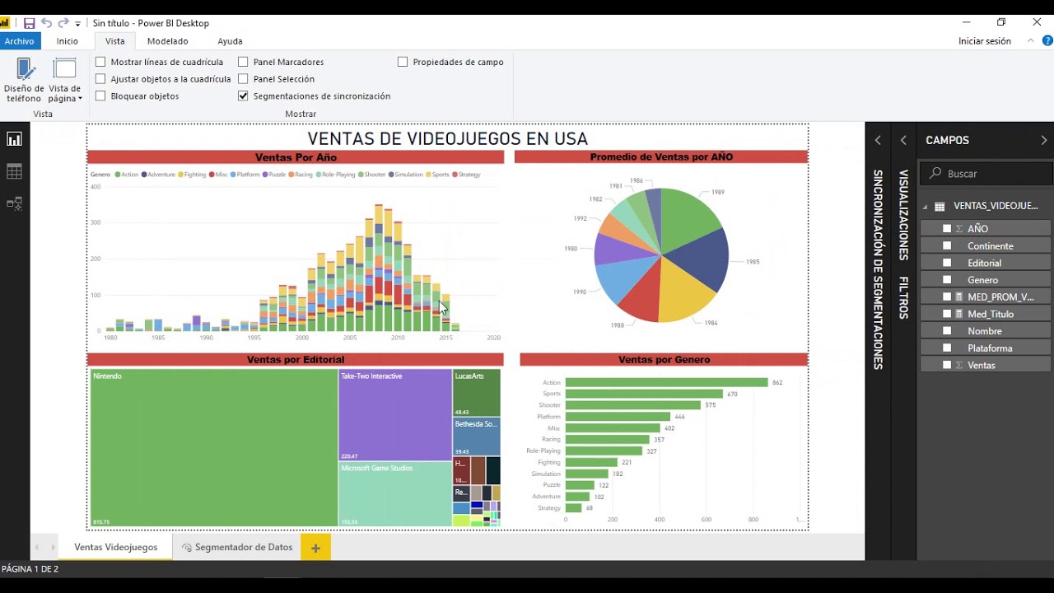
Task: Expand the Sincronización de Segmentaciones pane chevron
Action: [878, 141]
